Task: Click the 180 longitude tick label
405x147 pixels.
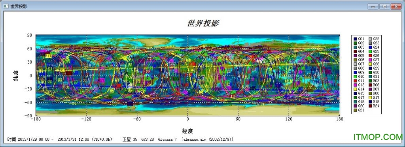Action: [x=340, y=119]
